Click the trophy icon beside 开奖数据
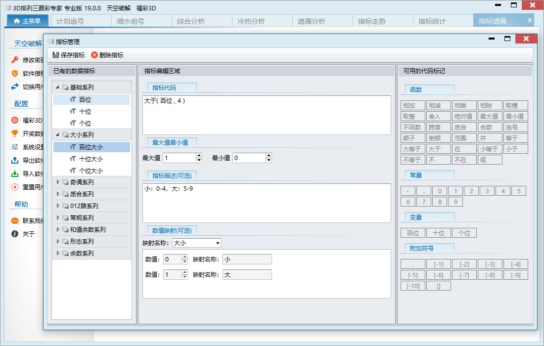 (x=14, y=133)
